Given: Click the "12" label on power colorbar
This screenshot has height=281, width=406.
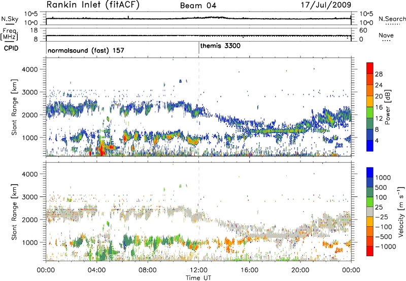Looking at the screenshot, I should 379,119.
